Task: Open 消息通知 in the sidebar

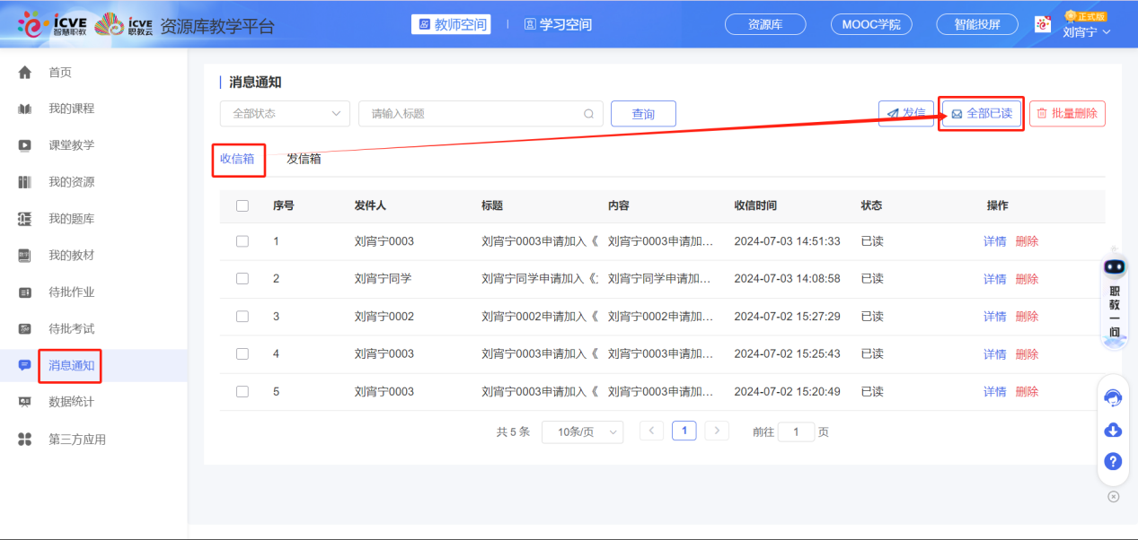Action: point(69,366)
